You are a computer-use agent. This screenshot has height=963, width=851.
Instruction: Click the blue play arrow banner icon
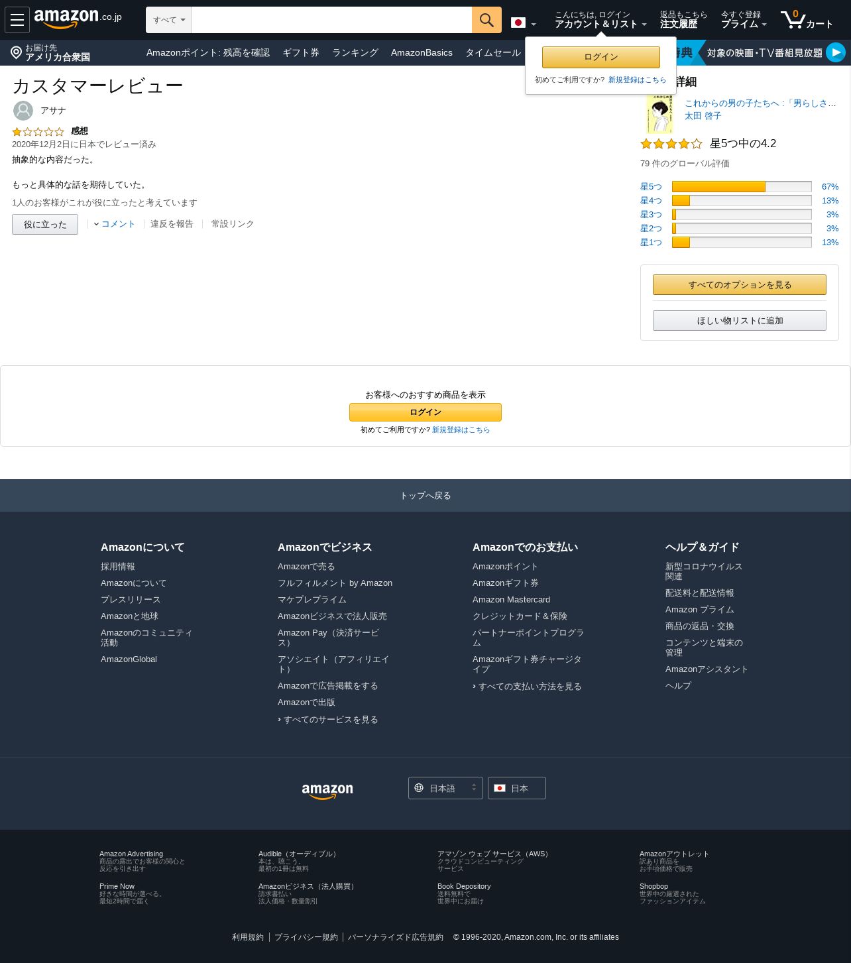pyautogui.click(x=836, y=52)
